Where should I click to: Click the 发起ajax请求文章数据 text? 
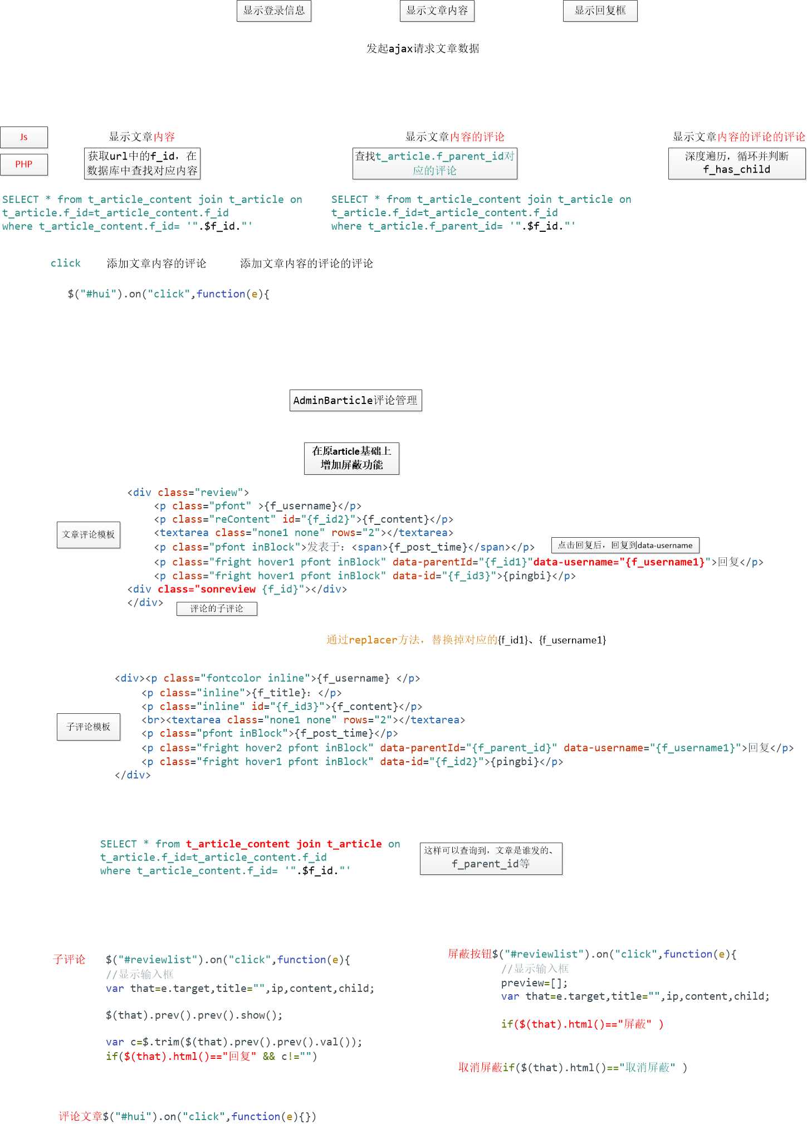pyautogui.click(x=423, y=48)
